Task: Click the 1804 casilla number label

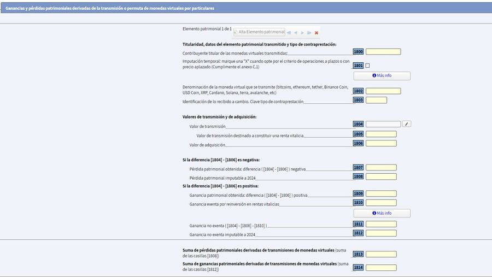Action: [358, 124]
